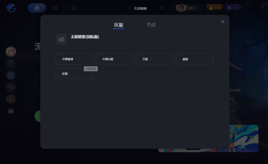The image size is (268, 164).
Task: Click the 203 badge in sidebar
Action: [11, 111]
